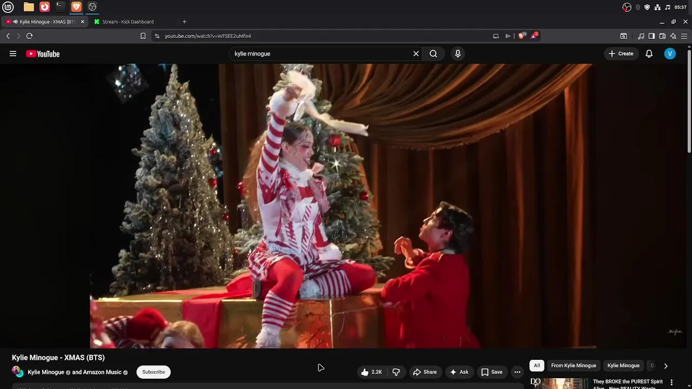
Task: Open the network connections tray icon
Action: click(657, 7)
